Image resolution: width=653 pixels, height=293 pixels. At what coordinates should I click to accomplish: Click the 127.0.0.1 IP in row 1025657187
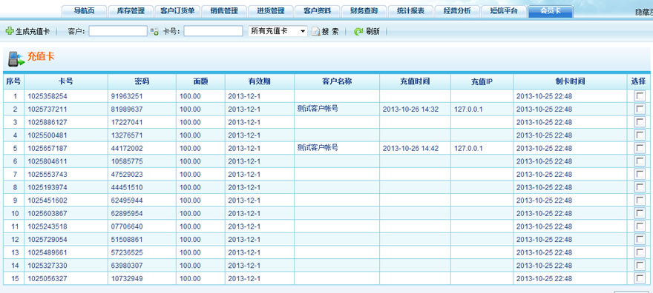pyautogui.click(x=468, y=148)
